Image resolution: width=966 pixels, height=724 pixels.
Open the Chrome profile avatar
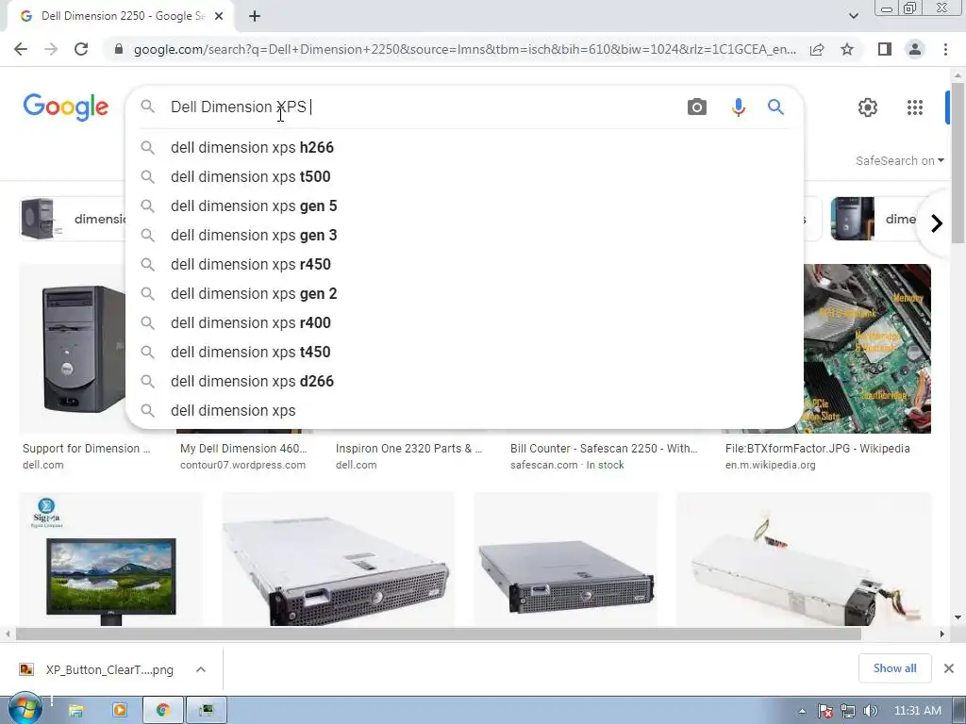tap(915, 49)
